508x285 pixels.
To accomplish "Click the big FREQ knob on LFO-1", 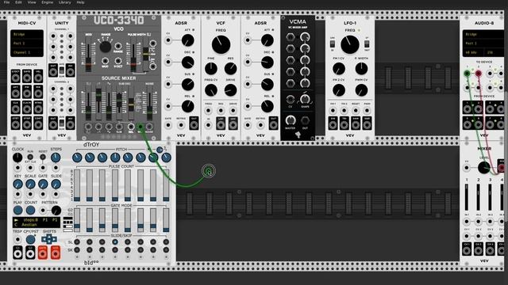I will (x=350, y=44).
